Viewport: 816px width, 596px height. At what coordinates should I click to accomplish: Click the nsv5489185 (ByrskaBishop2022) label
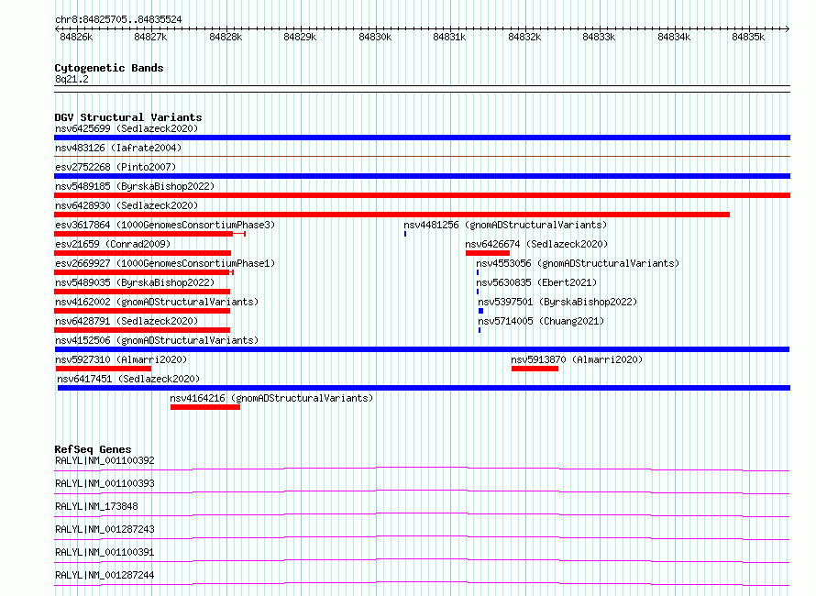135,186
